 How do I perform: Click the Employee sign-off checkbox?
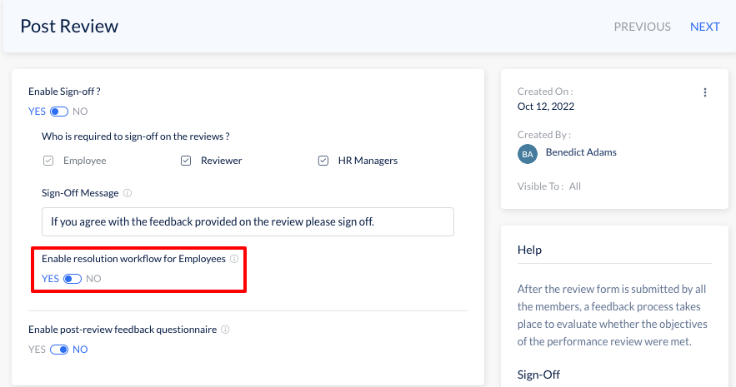[x=48, y=161]
